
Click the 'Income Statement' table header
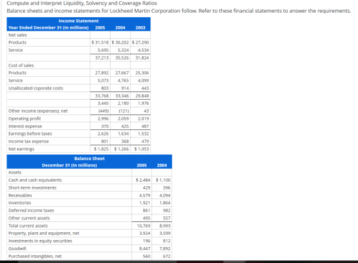coord(79,20)
